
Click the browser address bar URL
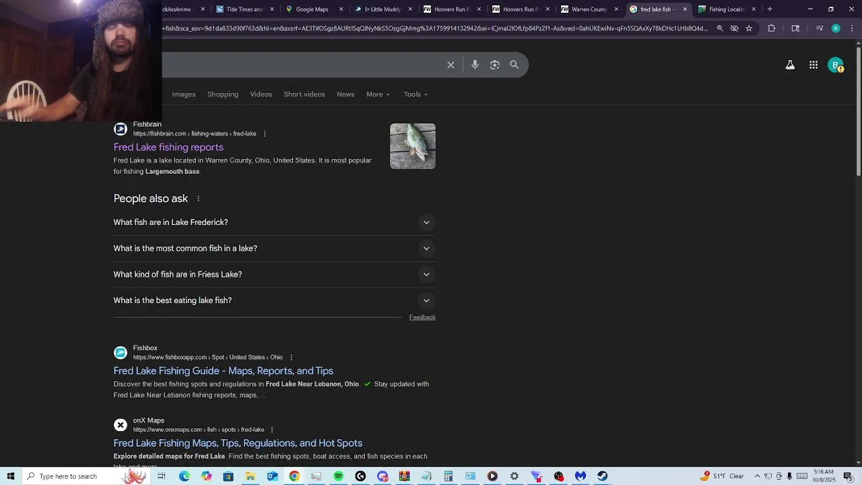[435, 28]
